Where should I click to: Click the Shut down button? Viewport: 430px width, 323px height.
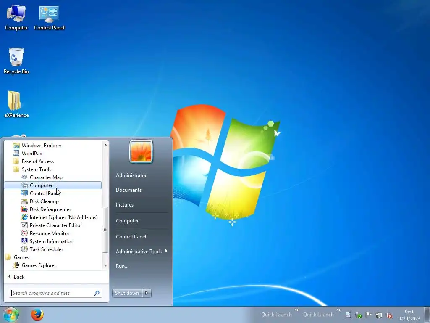[127, 293]
